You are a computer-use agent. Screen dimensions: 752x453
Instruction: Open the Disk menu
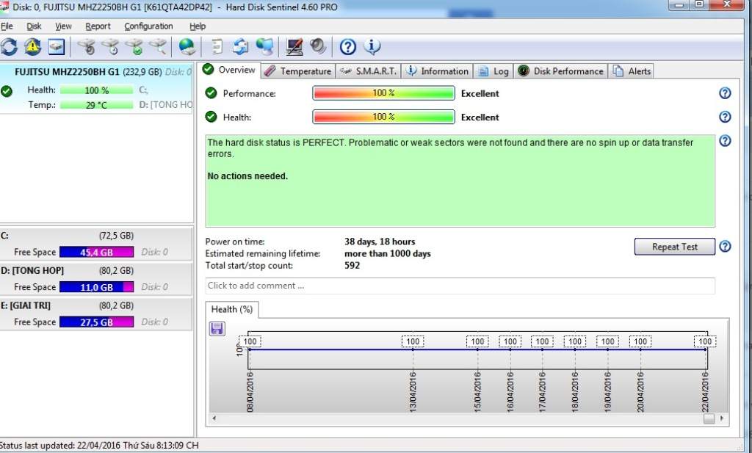click(x=34, y=26)
